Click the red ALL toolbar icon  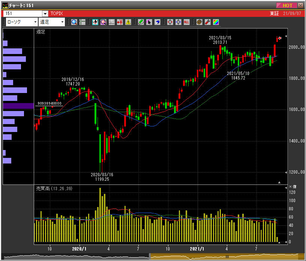[186, 22]
